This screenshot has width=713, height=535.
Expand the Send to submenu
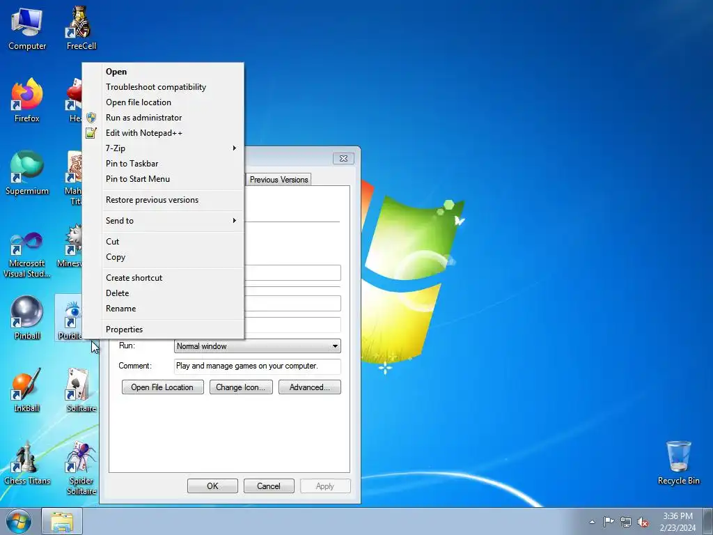[163, 221]
